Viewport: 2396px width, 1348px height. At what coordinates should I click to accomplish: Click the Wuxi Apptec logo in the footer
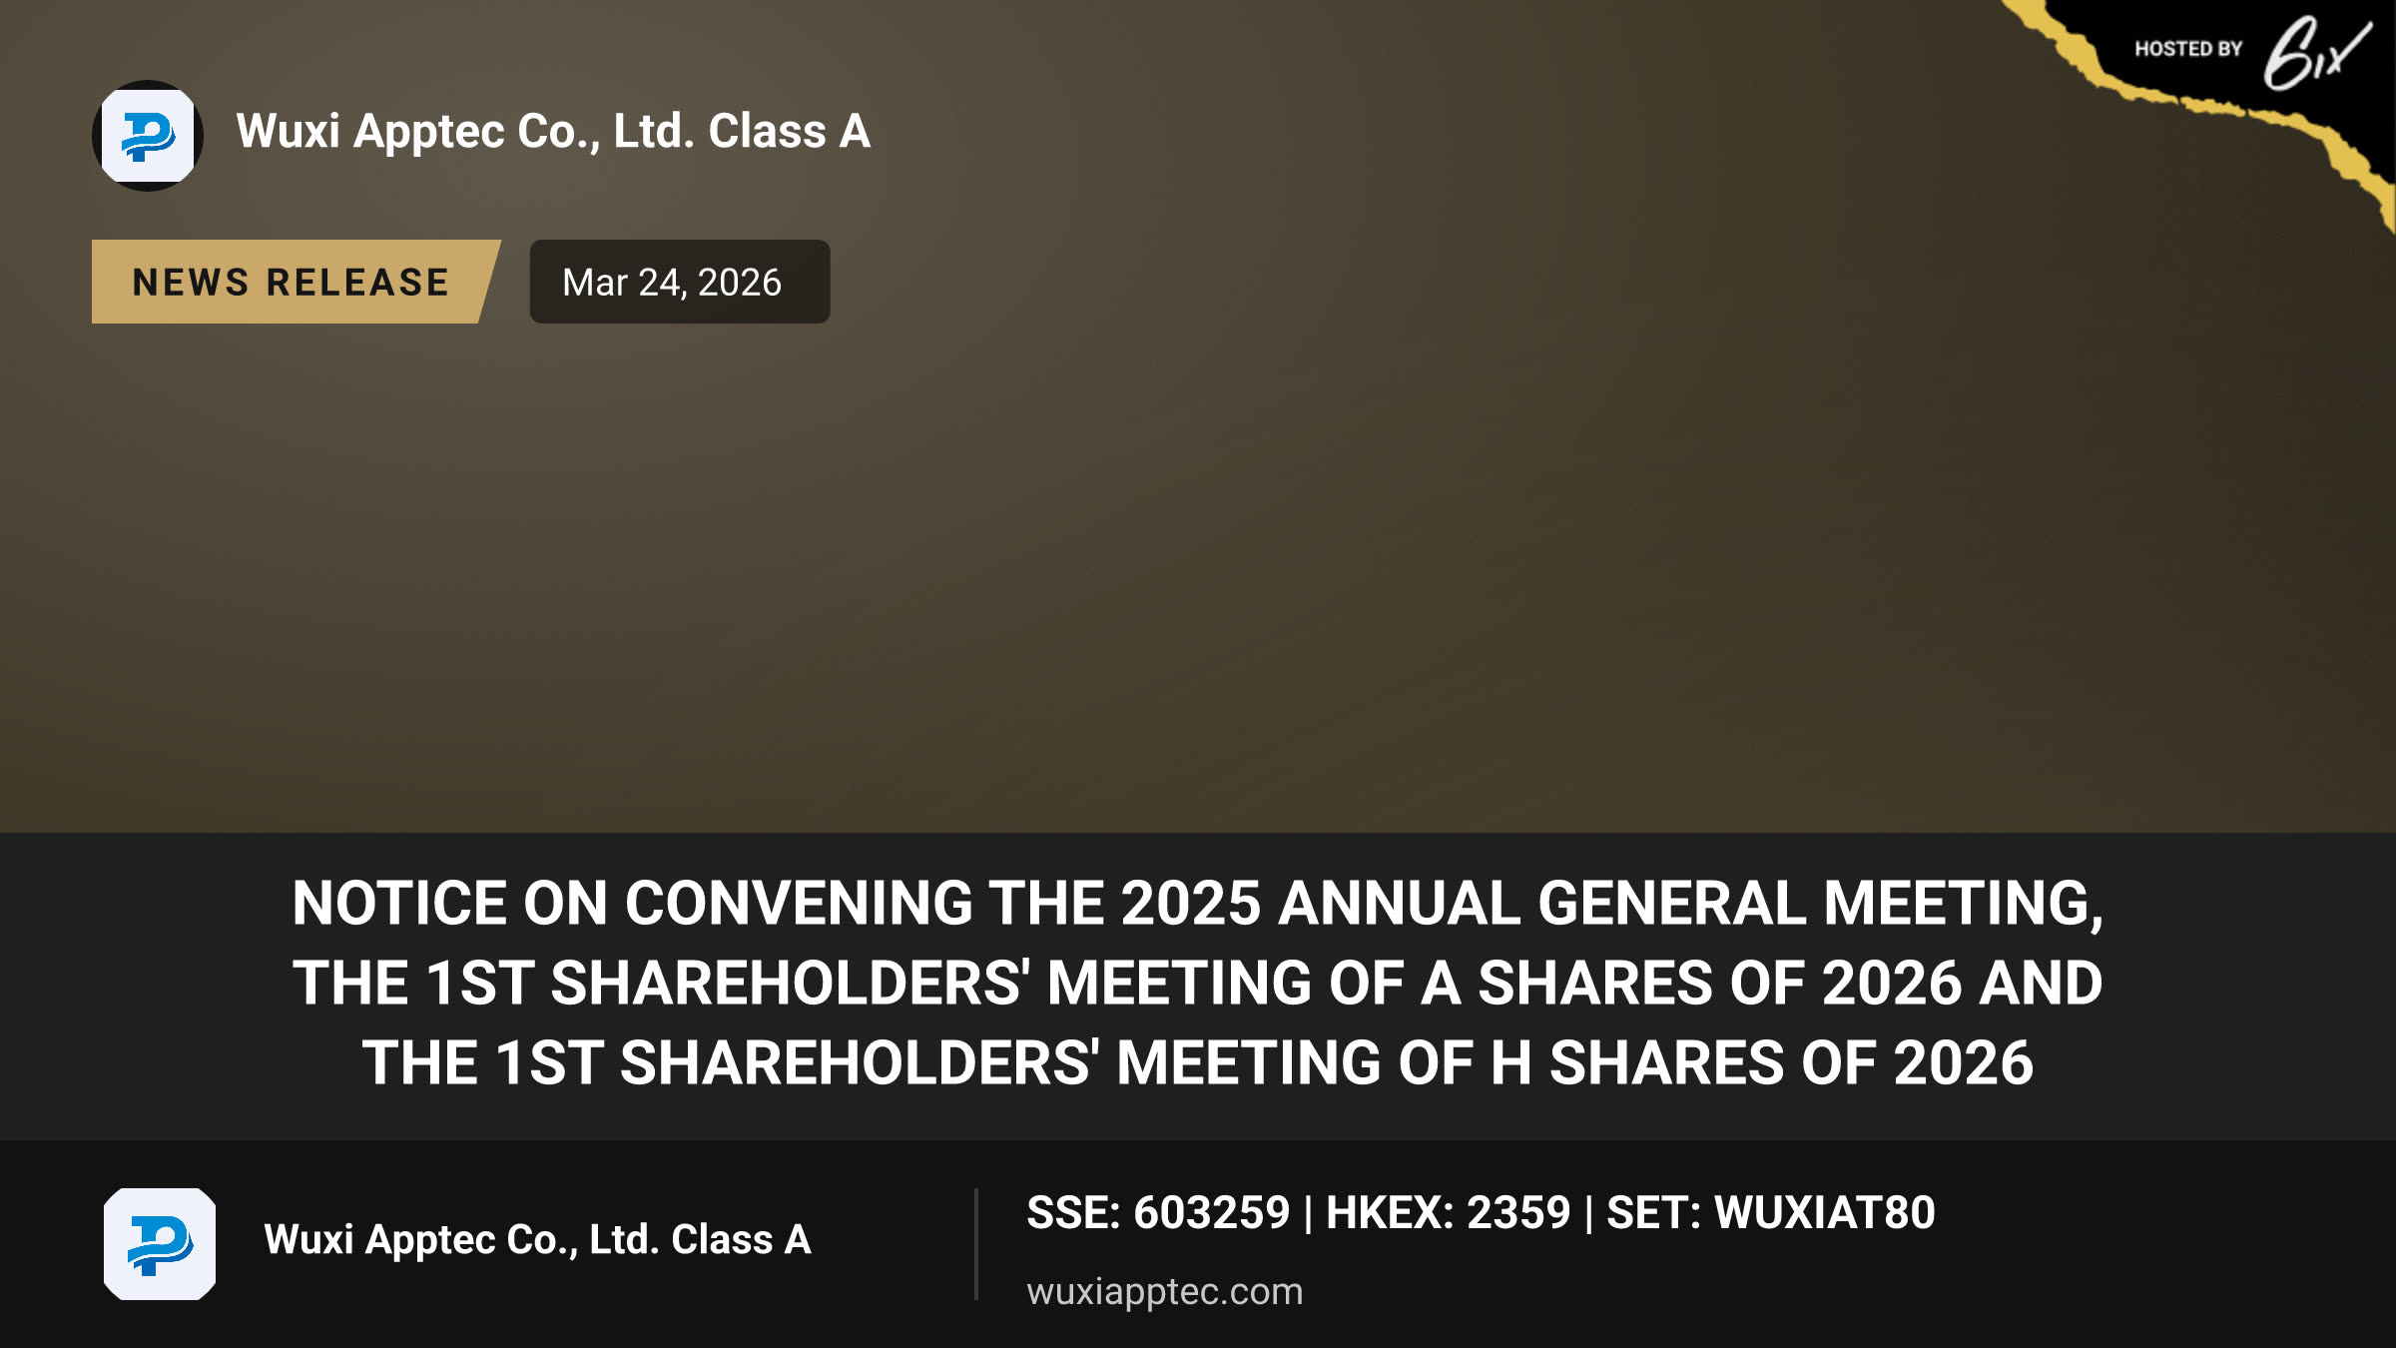[160, 1244]
